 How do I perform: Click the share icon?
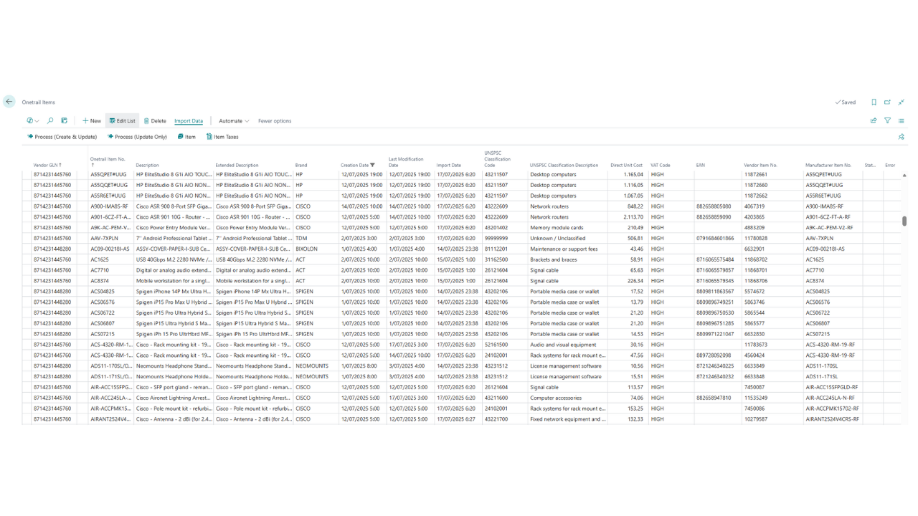pos(874,121)
